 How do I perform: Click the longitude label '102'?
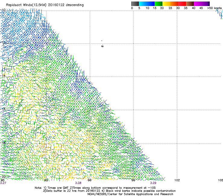pyautogui.click(x=177, y=180)
